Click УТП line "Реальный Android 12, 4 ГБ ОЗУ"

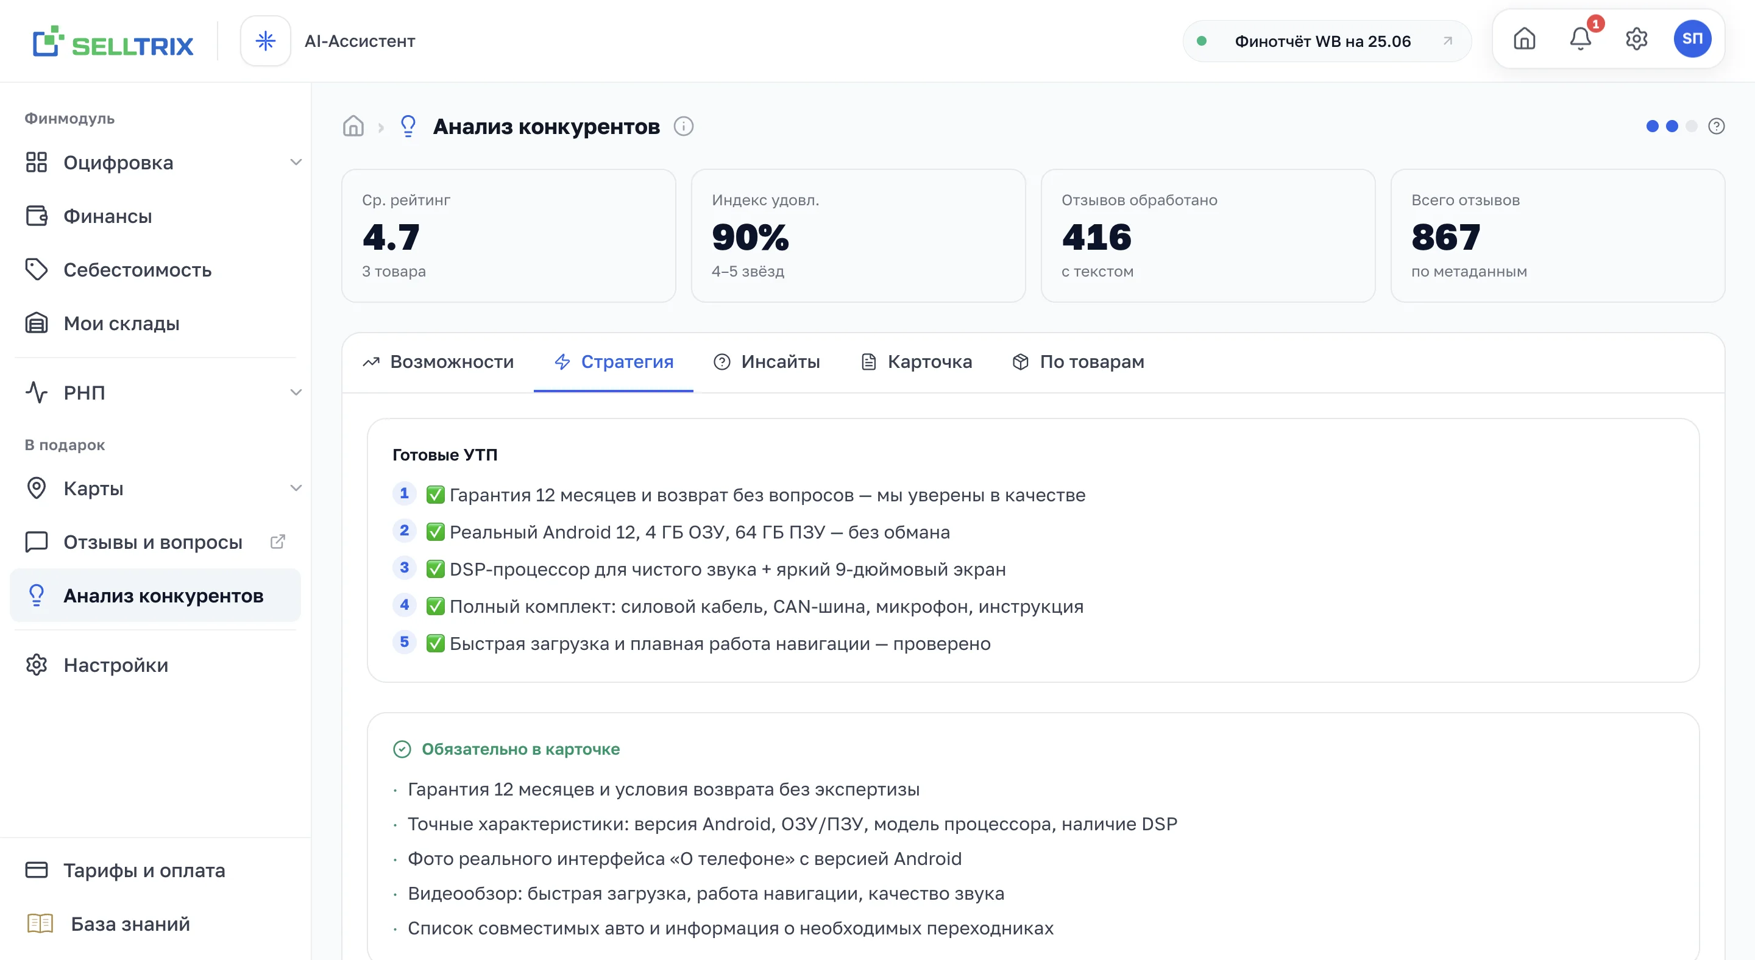pos(687,532)
